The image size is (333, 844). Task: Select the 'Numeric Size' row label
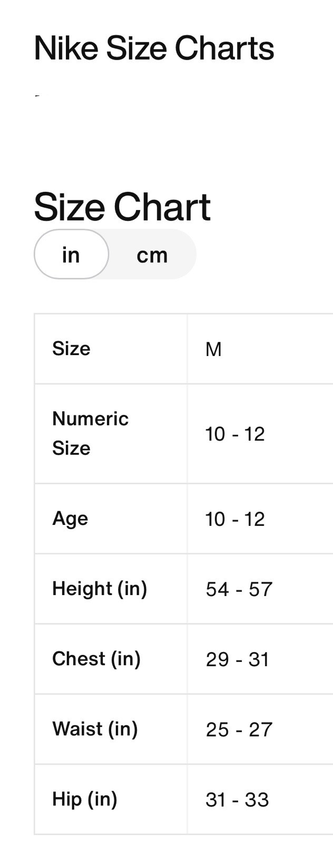point(90,434)
